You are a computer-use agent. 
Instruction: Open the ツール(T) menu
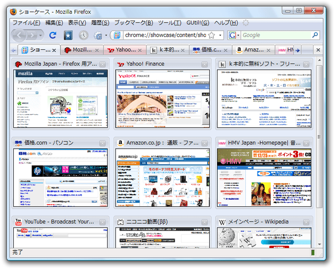coord(170,23)
